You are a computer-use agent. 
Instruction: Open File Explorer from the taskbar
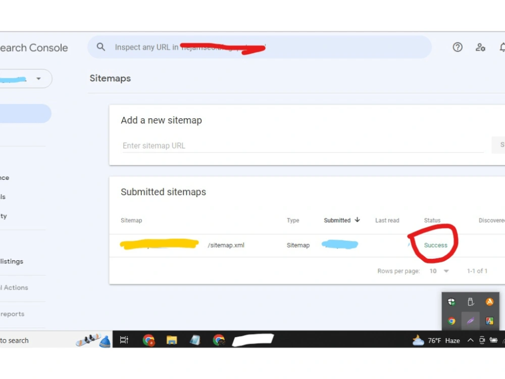[x=172, y=340]
